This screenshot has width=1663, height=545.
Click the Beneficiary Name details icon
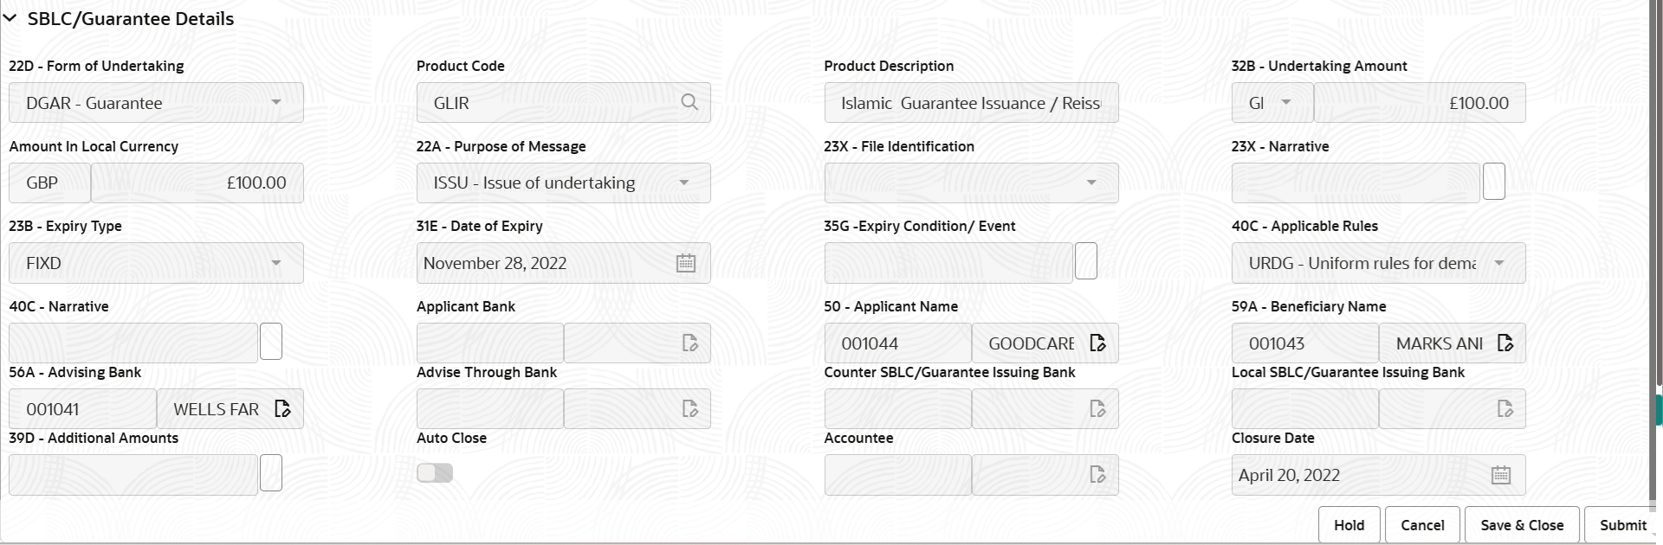click(1505, 343)
